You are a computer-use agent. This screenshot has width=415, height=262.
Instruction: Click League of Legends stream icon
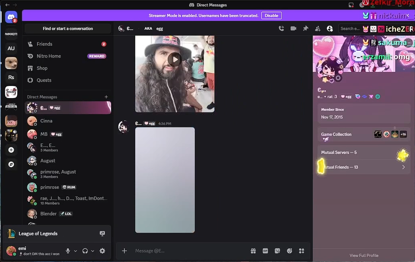[x=102, y=233]
